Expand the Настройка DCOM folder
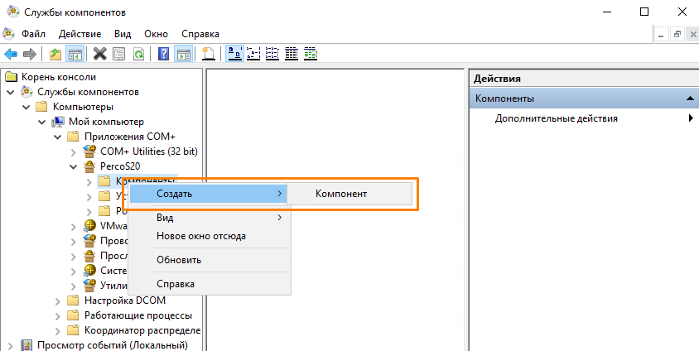 (x=57, y=301)
